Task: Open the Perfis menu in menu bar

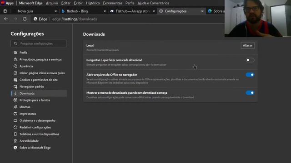Action: [x=130, y=3]
